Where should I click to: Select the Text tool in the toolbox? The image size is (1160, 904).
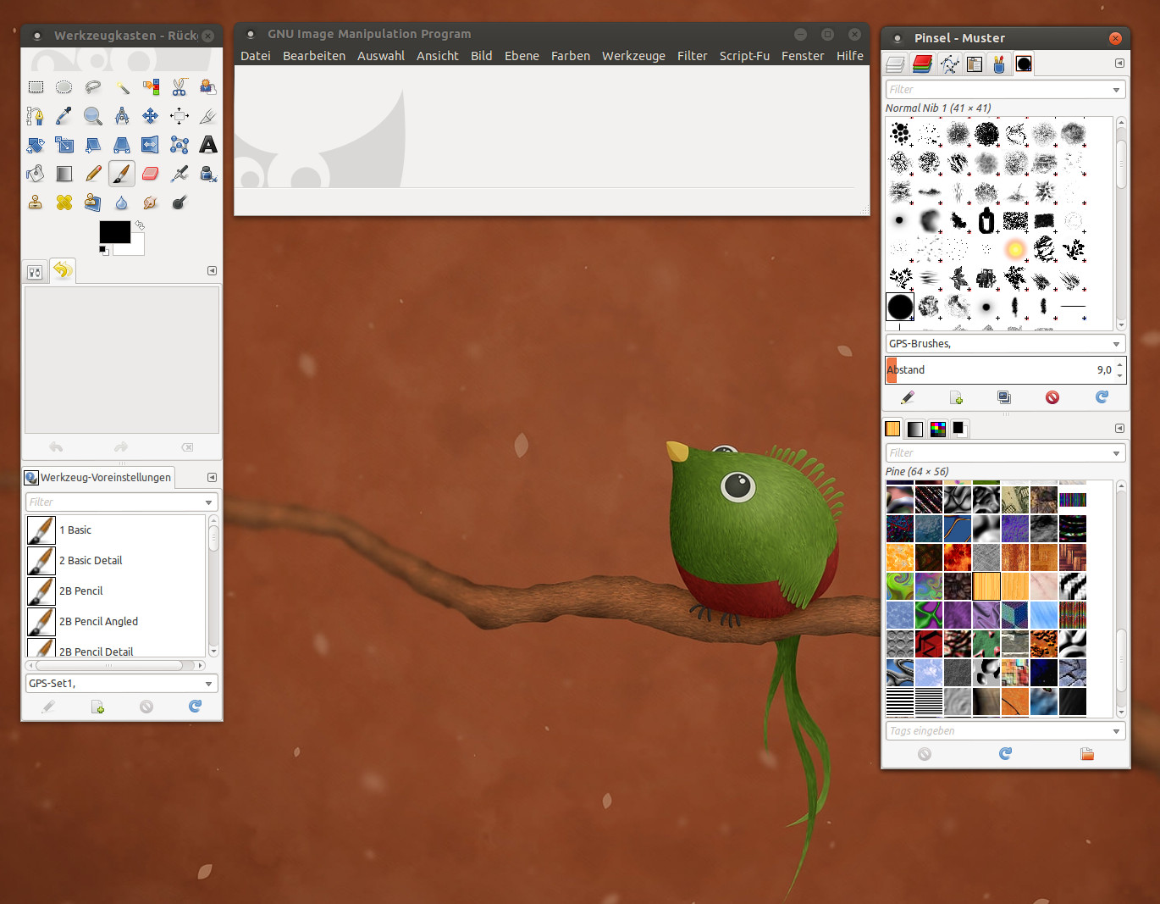tap(207, 145)
